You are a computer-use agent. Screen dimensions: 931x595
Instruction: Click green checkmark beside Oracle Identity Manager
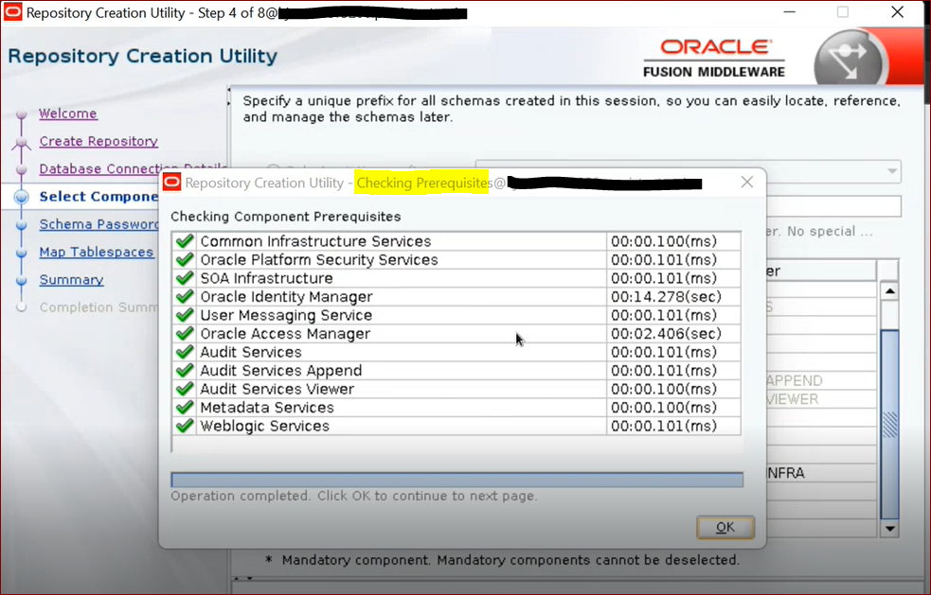click(185, 296)
